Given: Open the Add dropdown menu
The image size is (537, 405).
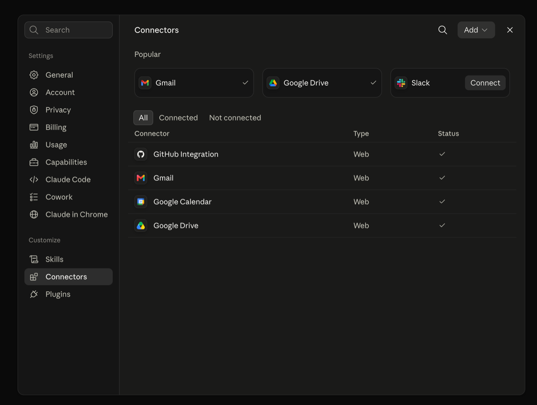Looking at the screenshot, I should coord(476,30).
